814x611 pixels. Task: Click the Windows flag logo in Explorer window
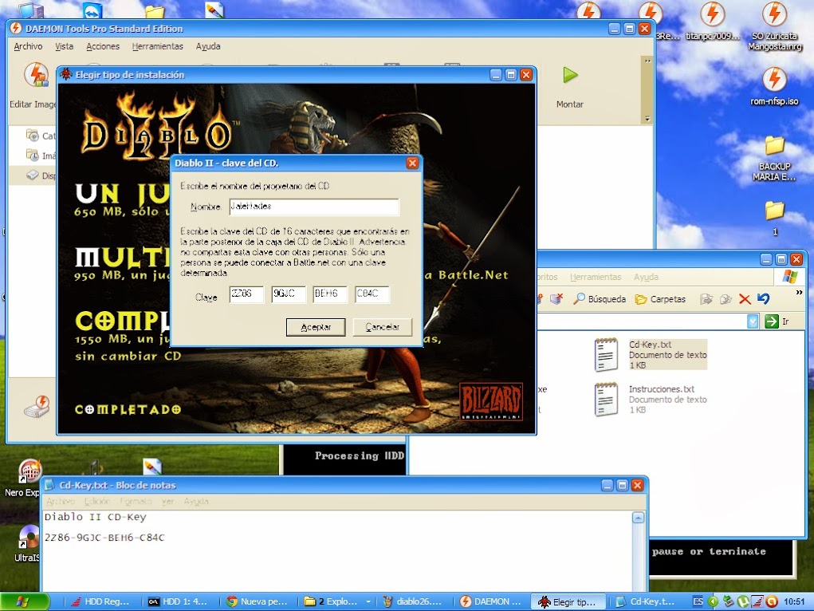pos(789,277)
